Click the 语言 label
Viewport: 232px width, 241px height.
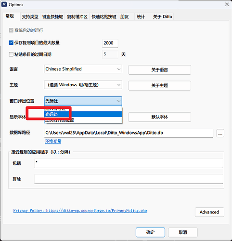[13, 69]
